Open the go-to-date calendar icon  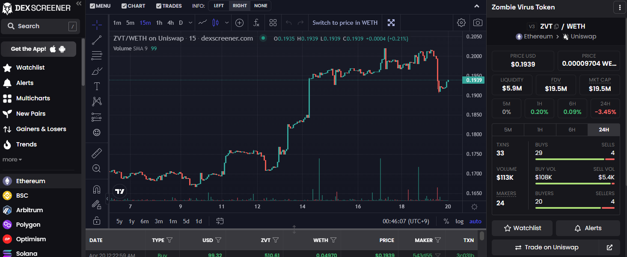(220, 221)
